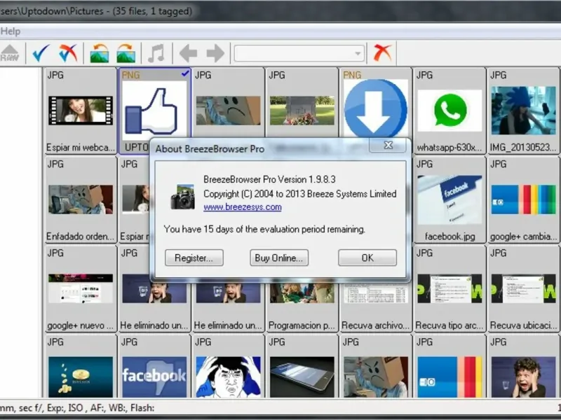
Task: Click the PNG type label on the download arrow thumbnail
Action: coord(352,75)
